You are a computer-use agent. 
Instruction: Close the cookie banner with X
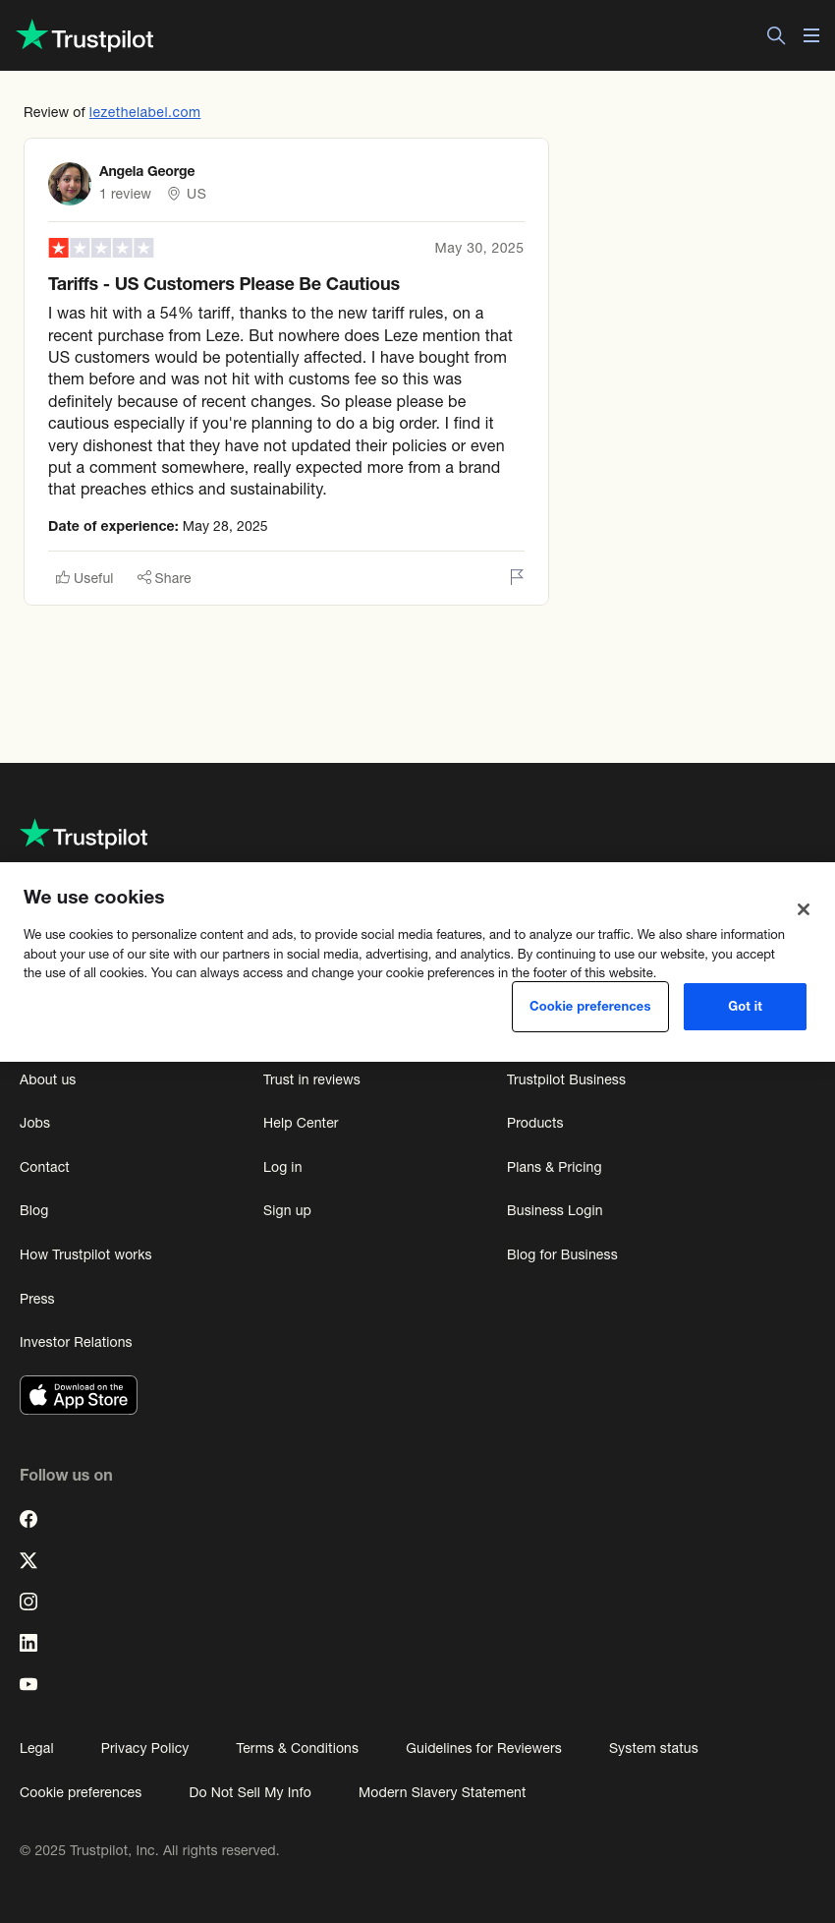coord(804,909)
